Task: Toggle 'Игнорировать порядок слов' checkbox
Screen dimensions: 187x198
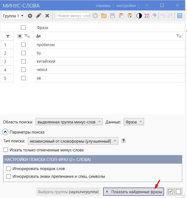Action: coord(8,169)
